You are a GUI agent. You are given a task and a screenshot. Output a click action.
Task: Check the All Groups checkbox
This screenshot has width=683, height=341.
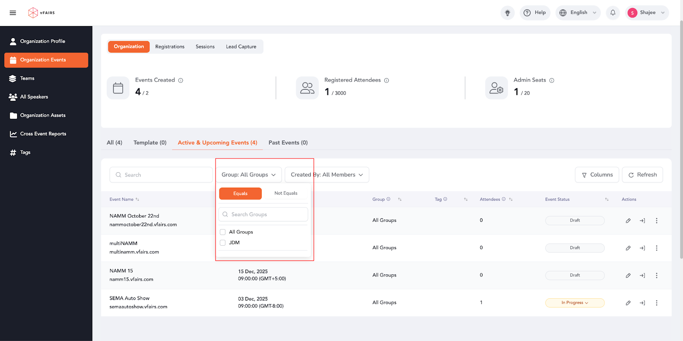222,232
